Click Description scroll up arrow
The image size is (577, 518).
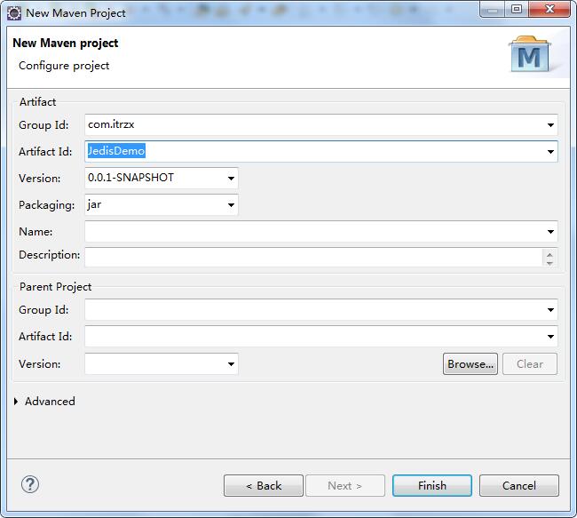[x=549, y=254]
